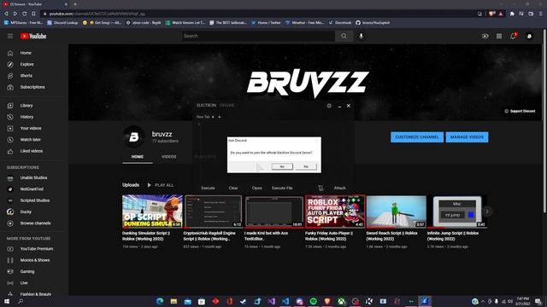Start voice search with microphone icon
The width and height of the screenshot is (547, 307).
pos(361,36)
